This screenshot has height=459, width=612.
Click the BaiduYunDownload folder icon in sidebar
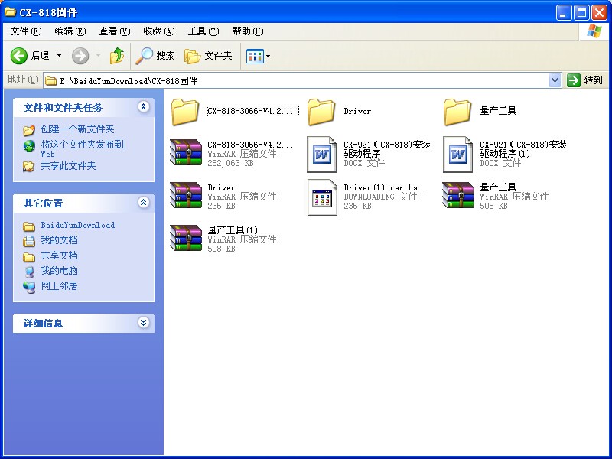coord(29,226)
